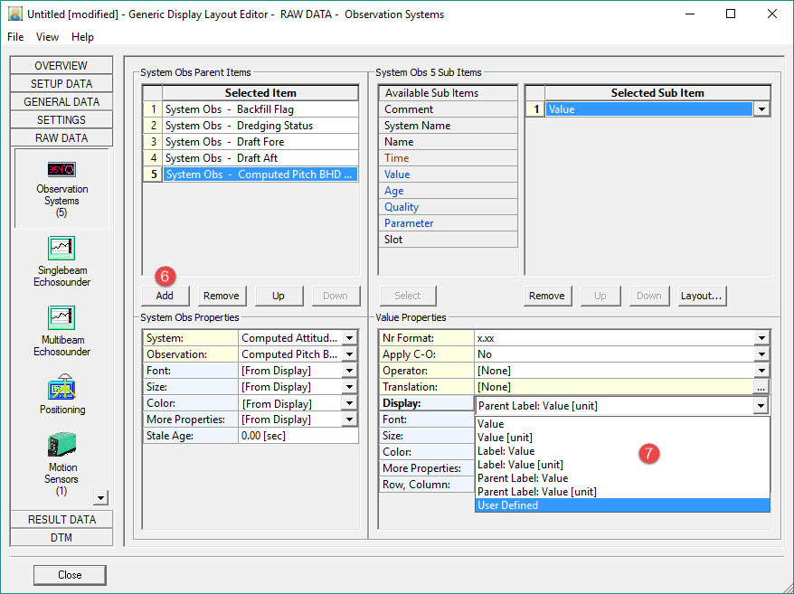Choose User Defined from the display list
The height and width of the screenshot is (594, 794).
pyautogui.click(x=621, y=505)
